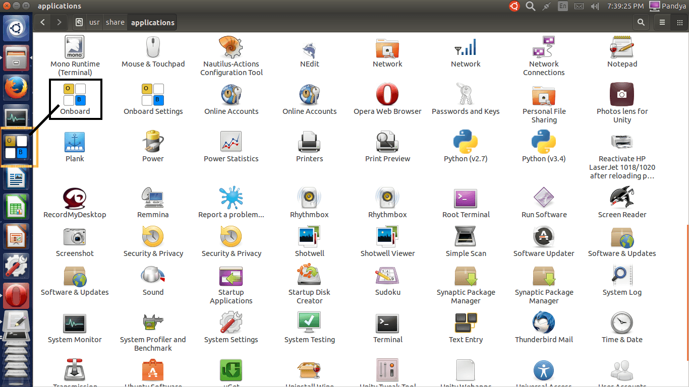
Task: Open the Time & Date icon
Action: pos(622,322)
